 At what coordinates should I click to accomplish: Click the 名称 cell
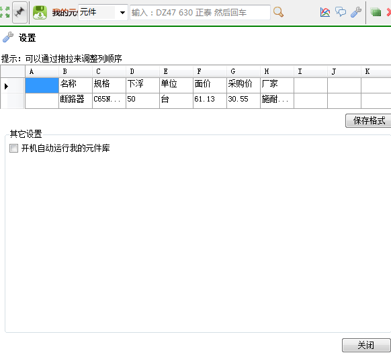[75, 85]
